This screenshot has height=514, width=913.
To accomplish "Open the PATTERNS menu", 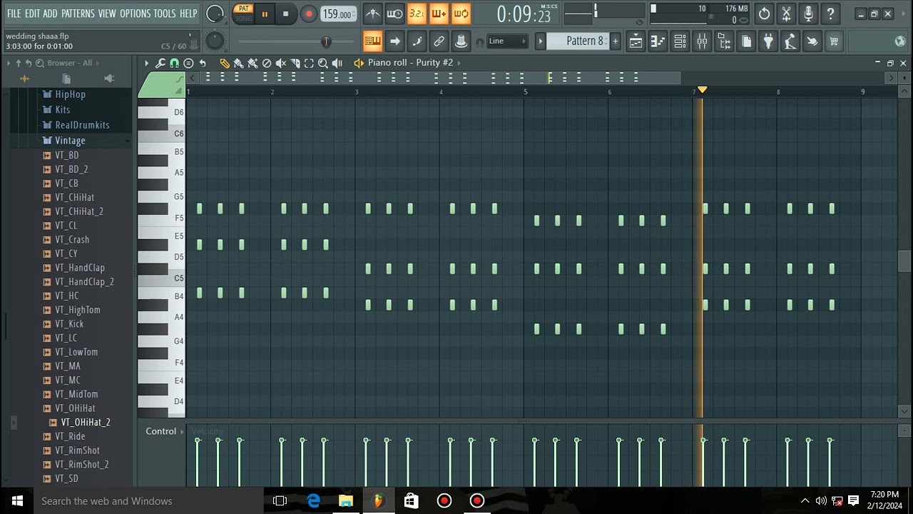I will tap(78, 14).
